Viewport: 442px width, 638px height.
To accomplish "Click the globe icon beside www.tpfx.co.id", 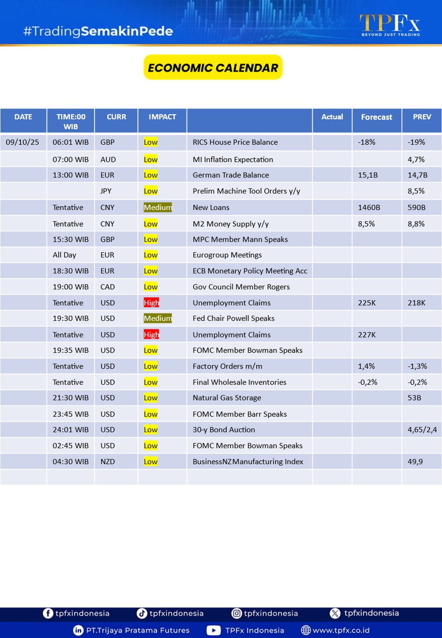I will (x=306, y=630).
